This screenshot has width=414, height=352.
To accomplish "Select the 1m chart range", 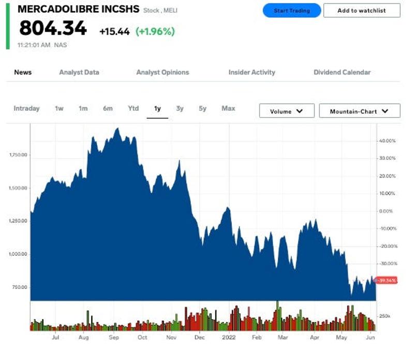I will click(x=83, y=109).
